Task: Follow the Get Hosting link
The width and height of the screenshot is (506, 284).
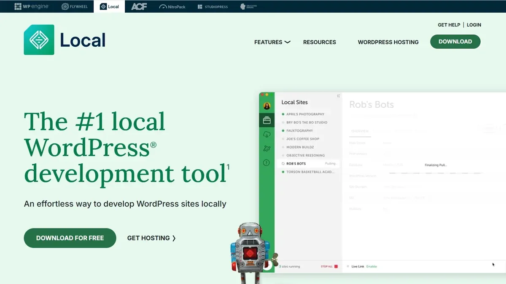Action: point(151,238)
